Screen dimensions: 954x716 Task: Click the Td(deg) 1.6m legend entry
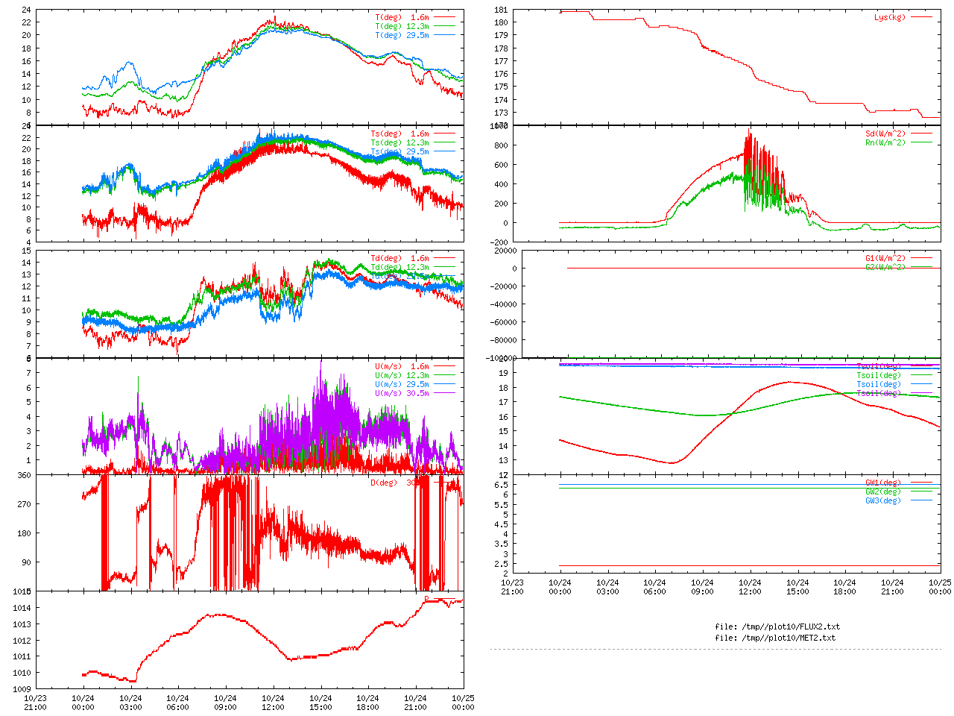(x=399, y=259)
